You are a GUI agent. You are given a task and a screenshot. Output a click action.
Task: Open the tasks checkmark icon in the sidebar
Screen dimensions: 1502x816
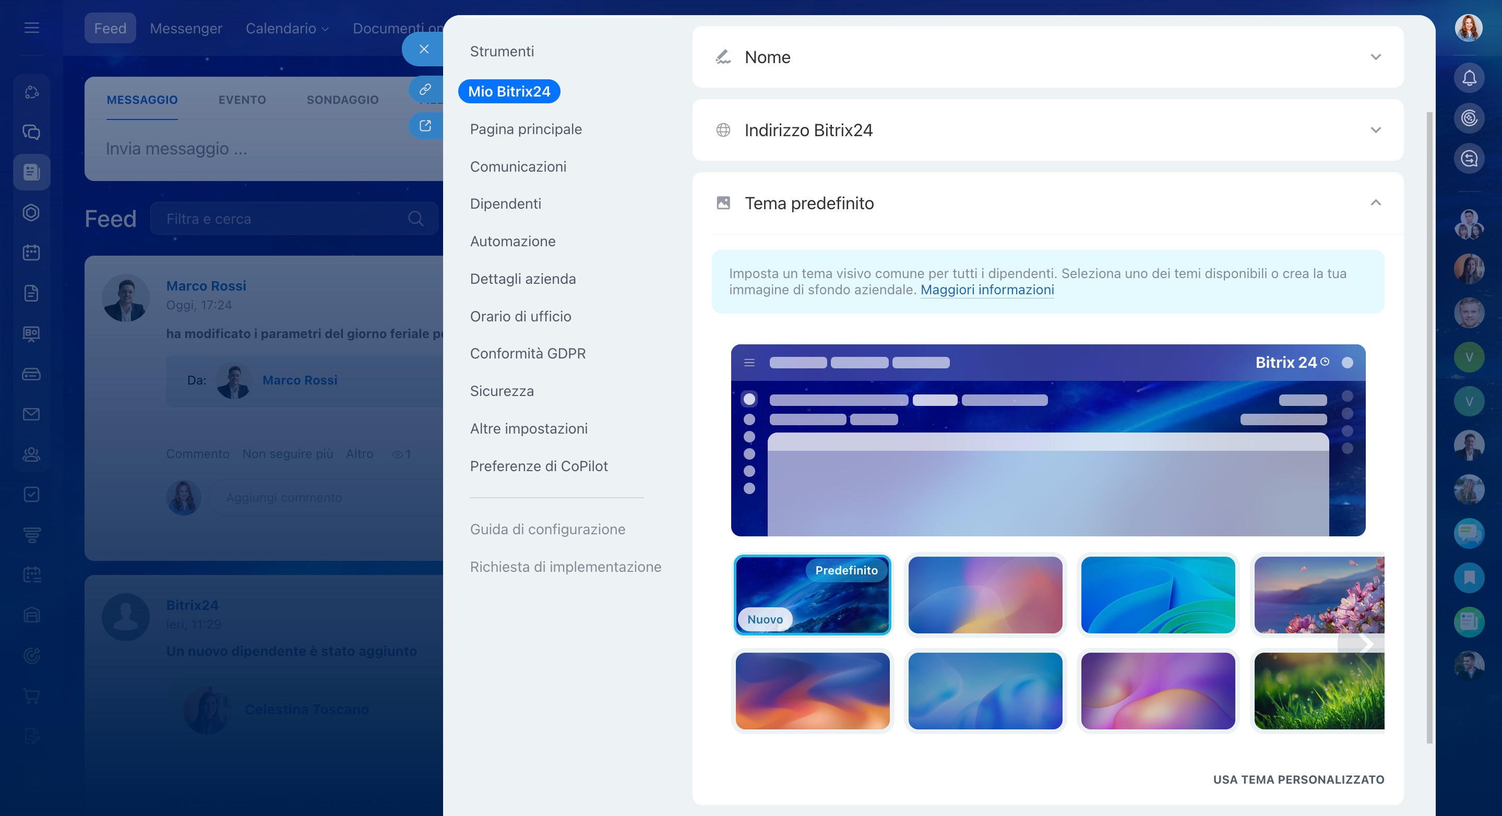pyautogui.click(x=31, y=494)
